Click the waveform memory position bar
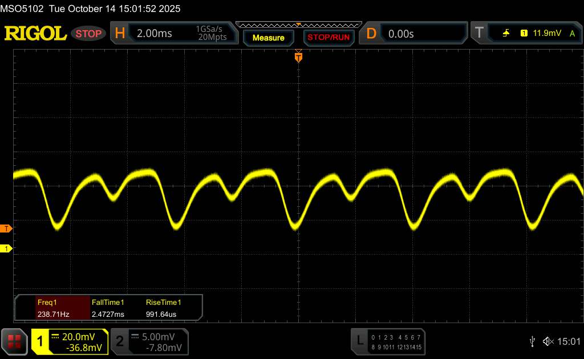584x359 pixels. pyautogui.click(x=298, y=25)
